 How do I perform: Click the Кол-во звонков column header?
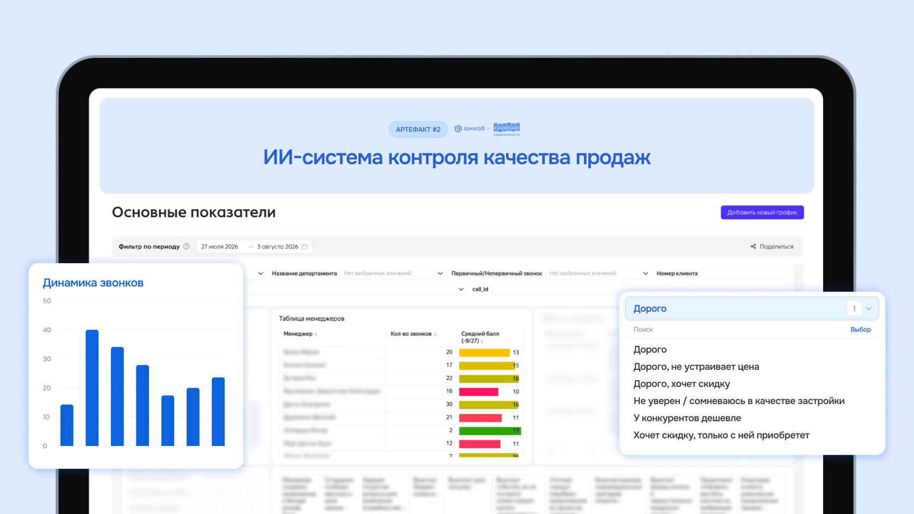411,334
